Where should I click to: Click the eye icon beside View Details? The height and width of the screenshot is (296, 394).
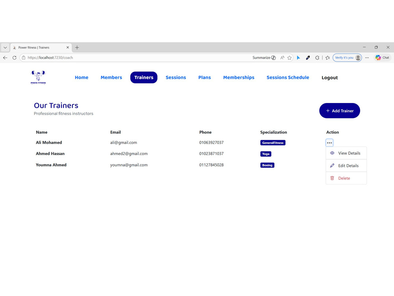click(x=332, y=153)
